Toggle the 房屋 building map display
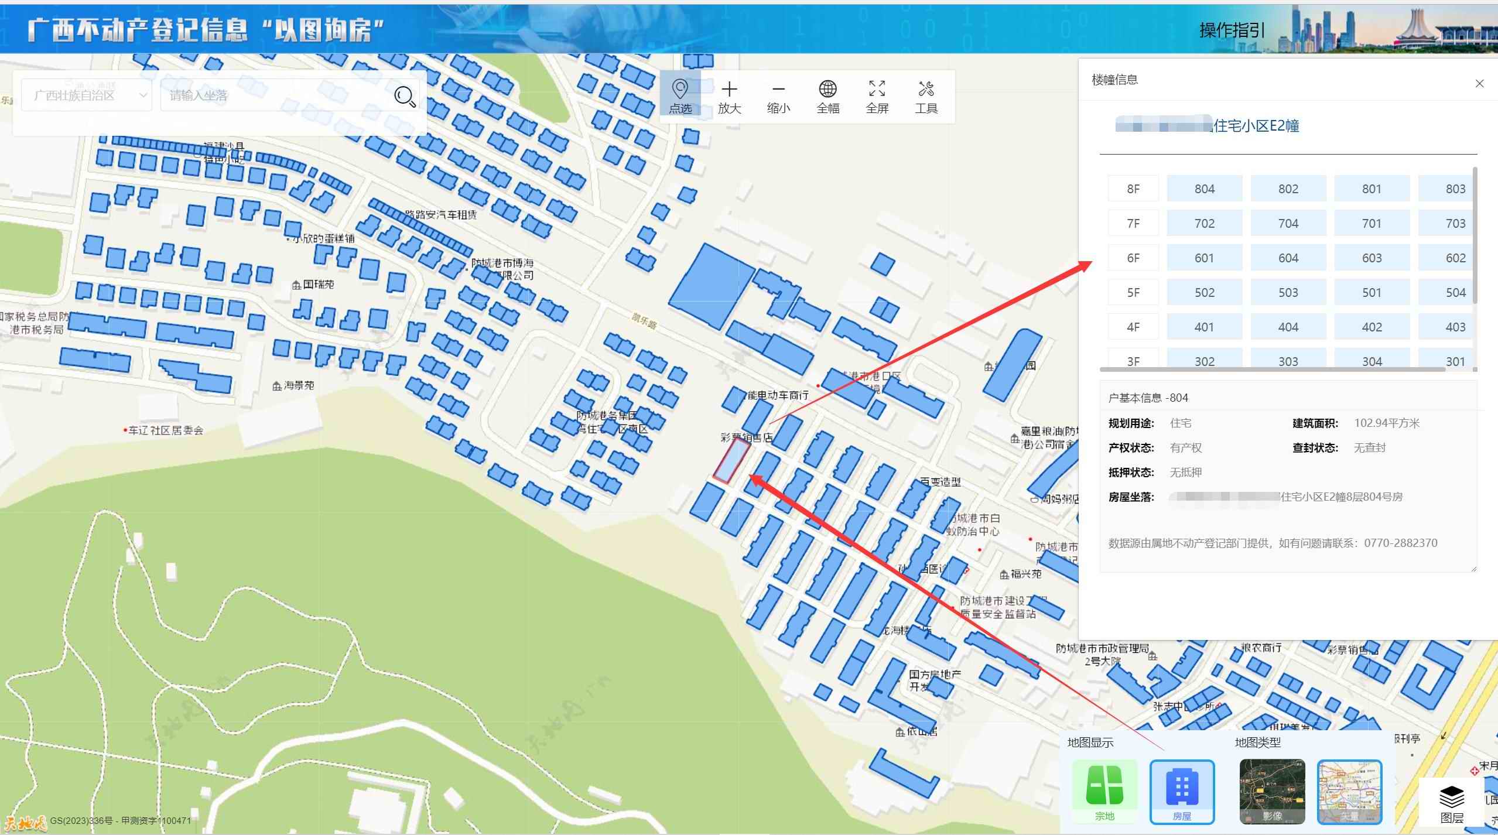 1182,790
